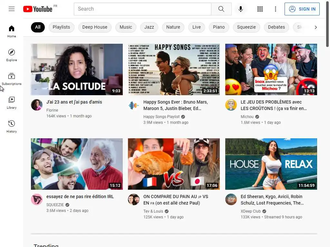Click "3.6M views • 2 days ago" text
Viewport: 330px width, 247px height.
coord(67,210)
